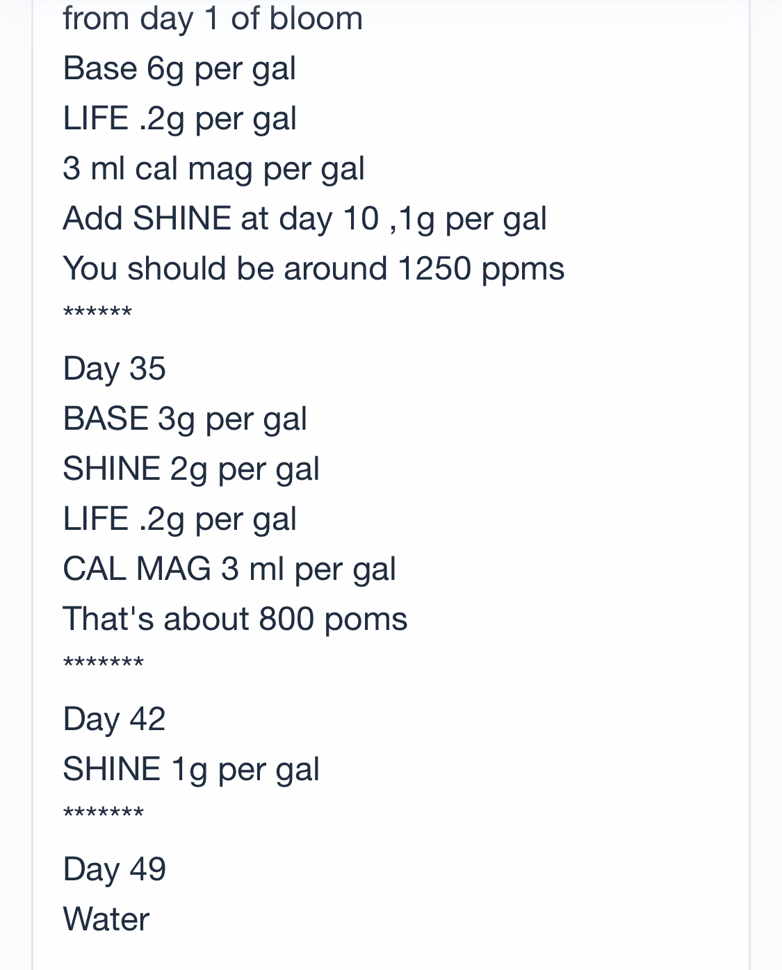Click the 'That's about 800 poms' text

234,620
